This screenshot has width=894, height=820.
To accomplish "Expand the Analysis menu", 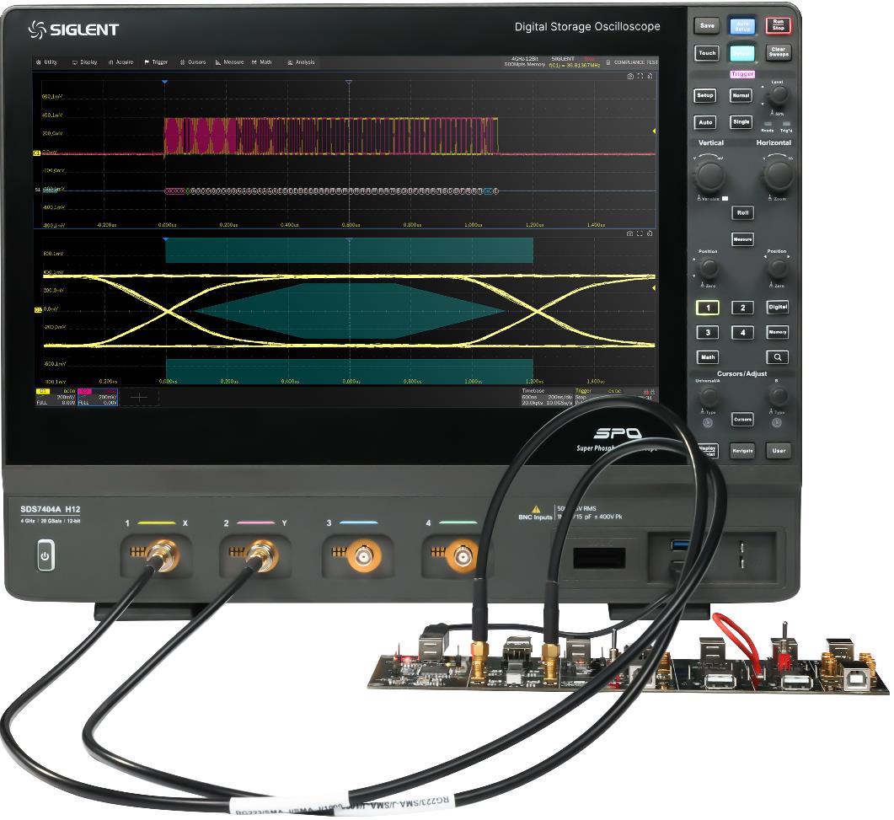I will point(301,62).
